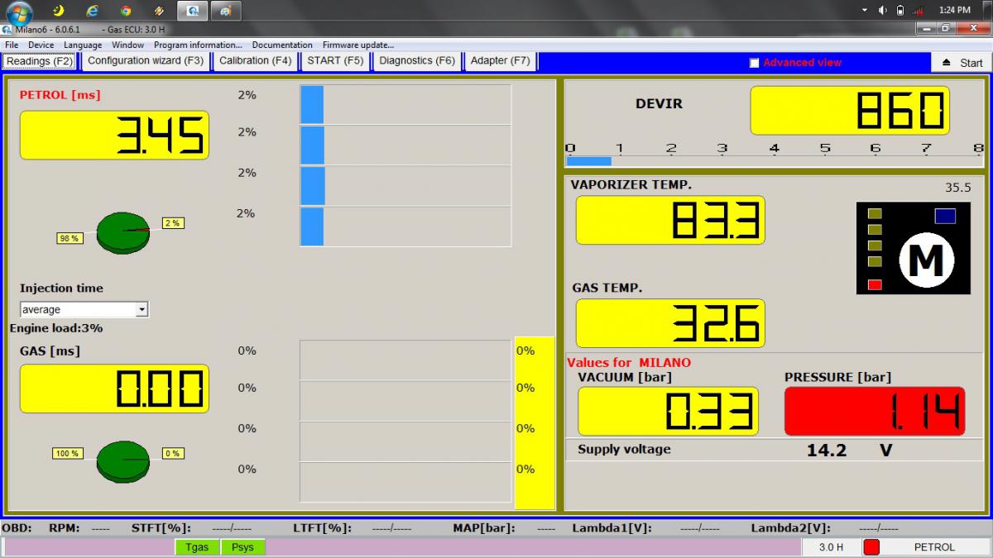Click the blue square indicator on switch panel
The width and height of the screenshot is (993, 558).
pos(945,216)
